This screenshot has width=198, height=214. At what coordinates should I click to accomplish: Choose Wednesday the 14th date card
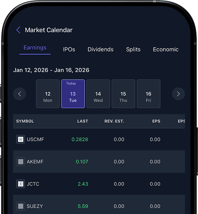(x=98, y=94)
